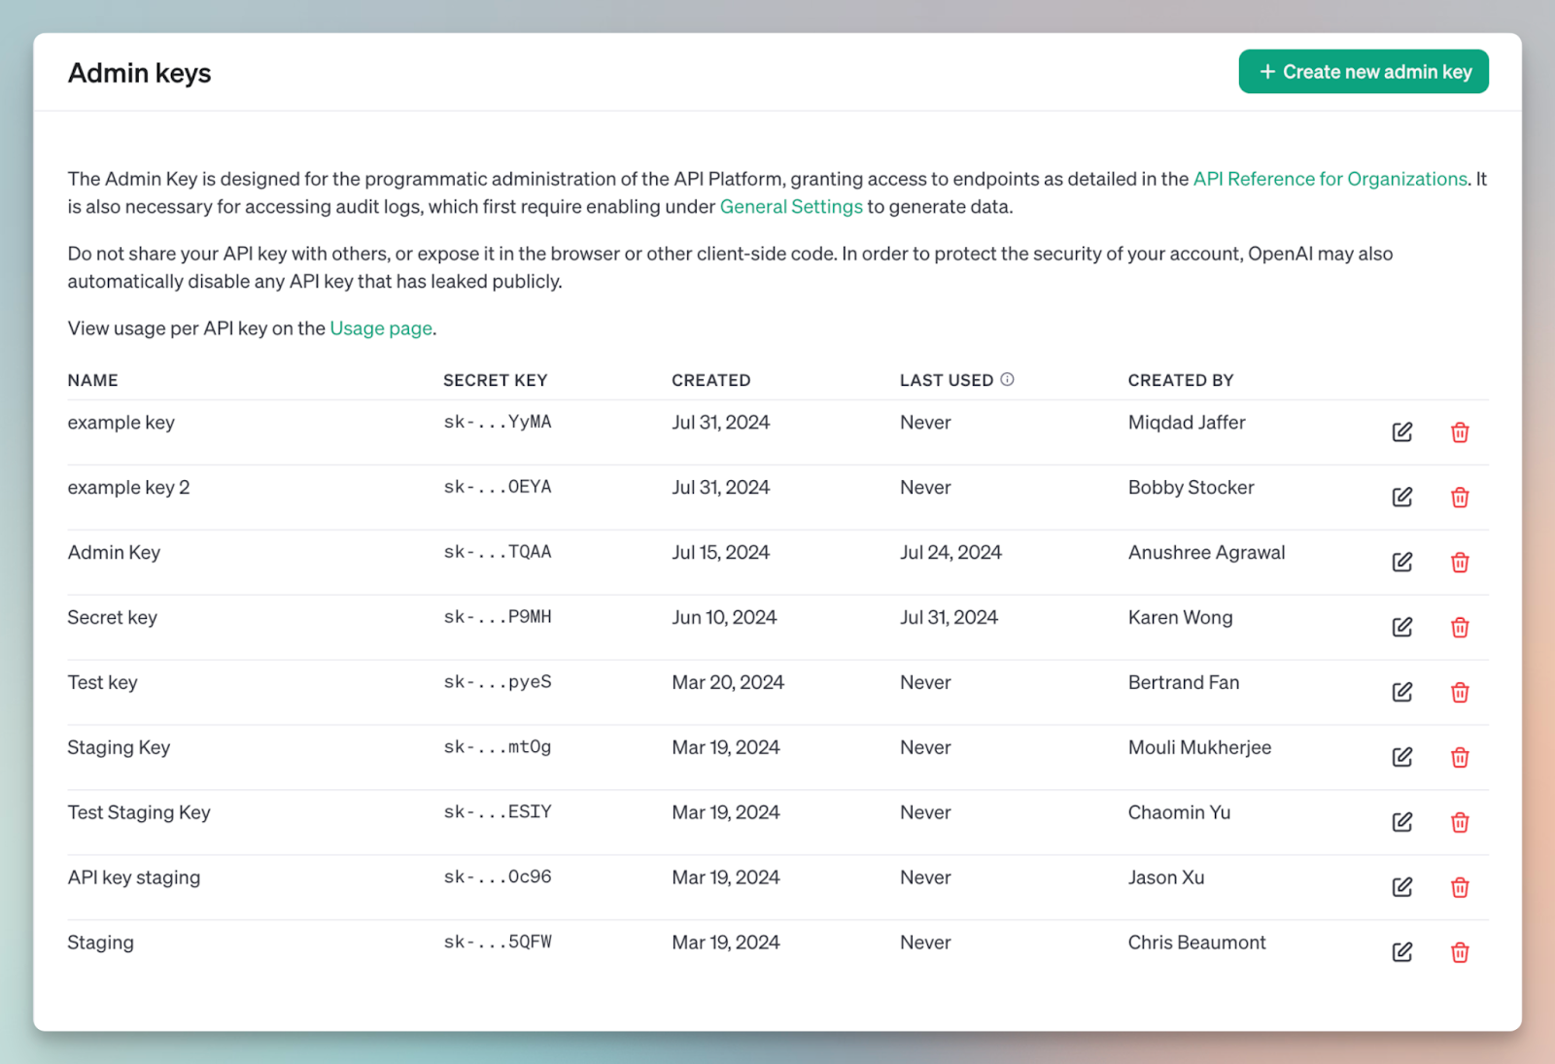The width and height of the screenshot is (1555, 1064).
Task: Edit the "Staging" key by Chris Beaumont
Action: tap(1401, 952)
